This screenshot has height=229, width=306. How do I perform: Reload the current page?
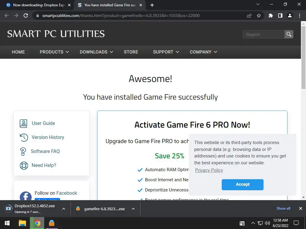(x=26, y=16)
